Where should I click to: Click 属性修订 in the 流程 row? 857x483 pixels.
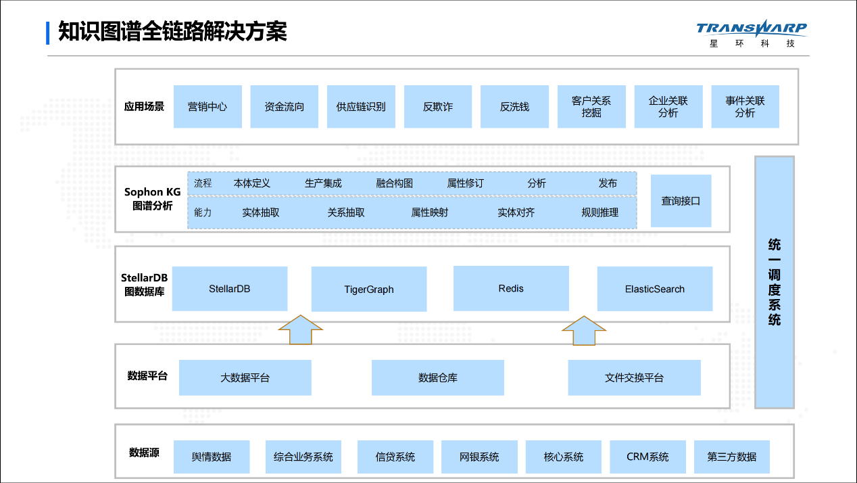(466, 183)
